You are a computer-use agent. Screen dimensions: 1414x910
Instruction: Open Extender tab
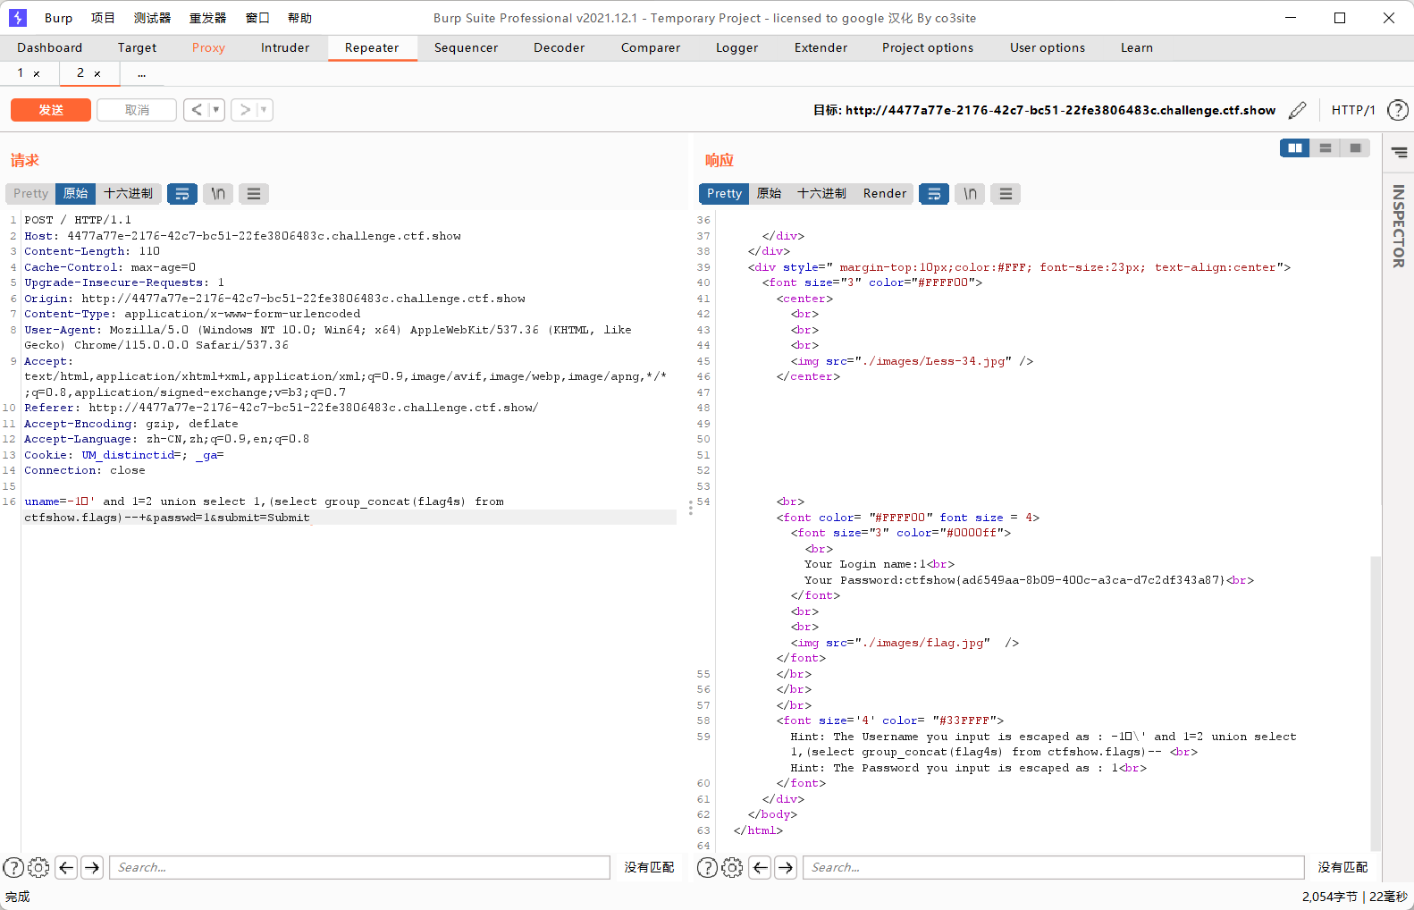coord(821,47)
